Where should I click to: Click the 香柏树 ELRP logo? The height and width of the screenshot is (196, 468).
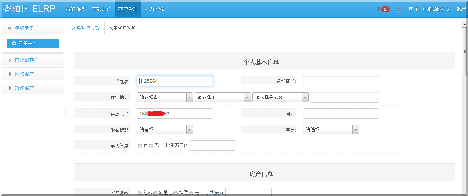(29, 9)
